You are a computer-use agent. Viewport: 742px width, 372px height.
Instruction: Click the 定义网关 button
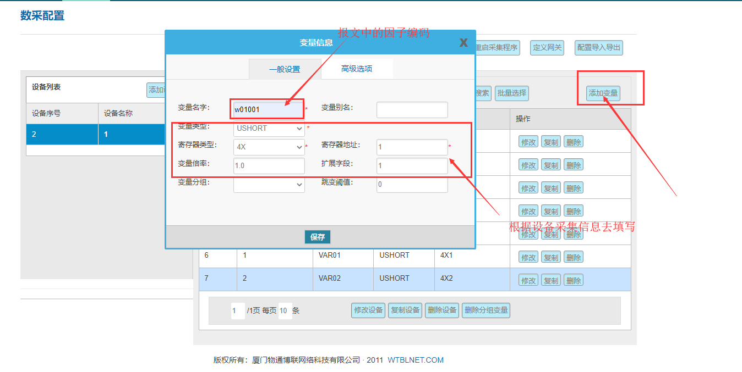click(547, 48)
